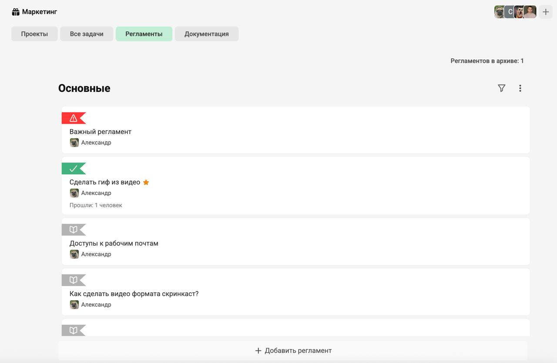557x363 pixels.
Task: Click the filter funnel icon
Action: [x=501, y=88]
